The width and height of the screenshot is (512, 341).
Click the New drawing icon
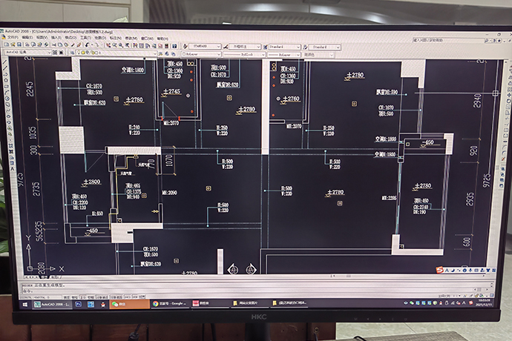pyautogui.click(x=7, y=44)
